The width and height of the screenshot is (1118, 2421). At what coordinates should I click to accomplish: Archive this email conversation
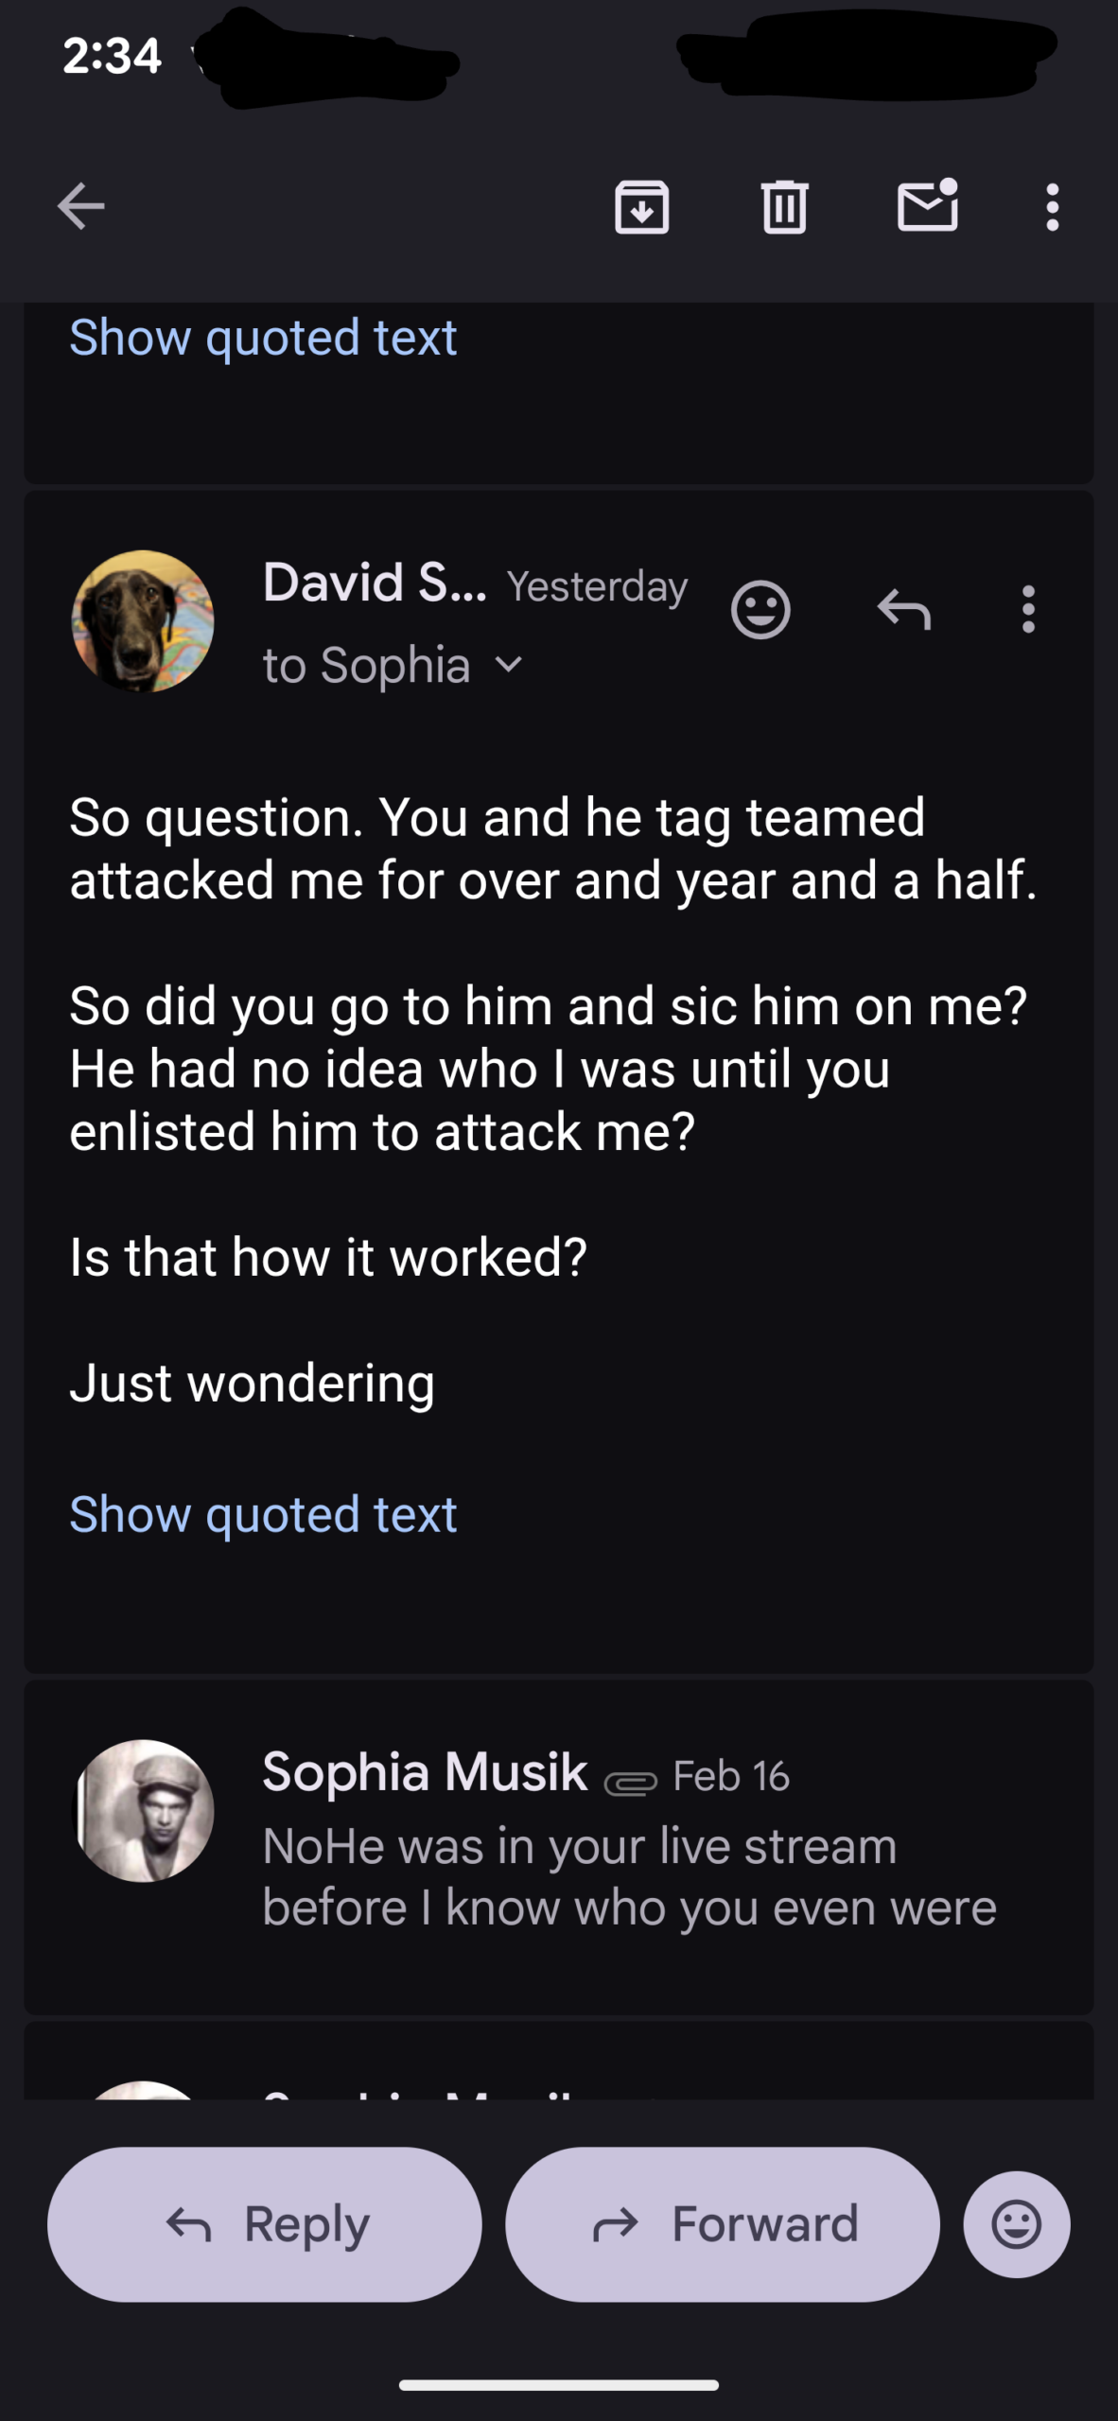pyautogui.click(x=641, y=206)
